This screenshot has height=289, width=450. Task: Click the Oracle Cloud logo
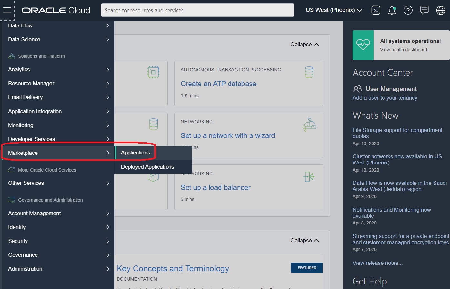(x=56, y=10)
